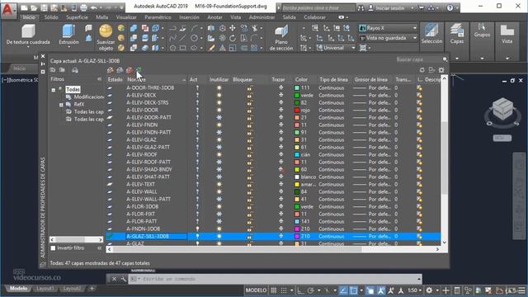This screenshot has height=297, width=528.
Task: Expand the Grupos ribbon panel dropdown
Action: tap(482, 59)
